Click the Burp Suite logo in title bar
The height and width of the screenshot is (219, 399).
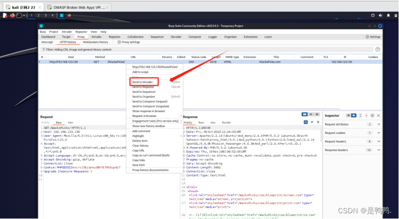(41, 26)
